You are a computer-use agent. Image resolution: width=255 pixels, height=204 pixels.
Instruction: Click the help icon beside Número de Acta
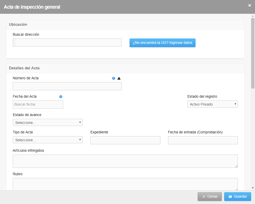pyautogui.click(x=113, y=78)
